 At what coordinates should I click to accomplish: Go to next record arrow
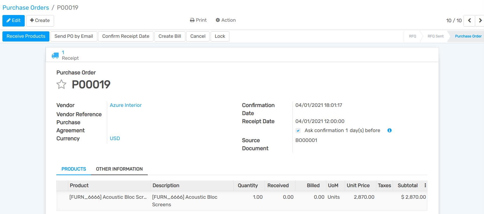480,21
